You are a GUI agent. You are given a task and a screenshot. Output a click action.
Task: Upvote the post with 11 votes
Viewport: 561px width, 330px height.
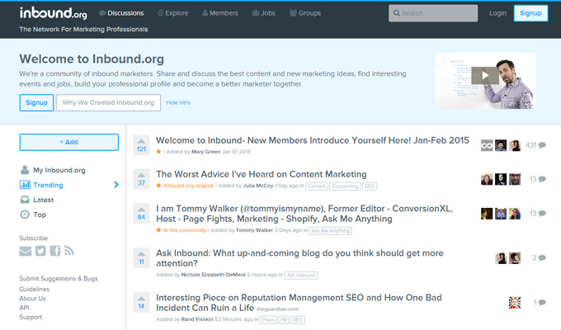point(141,257)
